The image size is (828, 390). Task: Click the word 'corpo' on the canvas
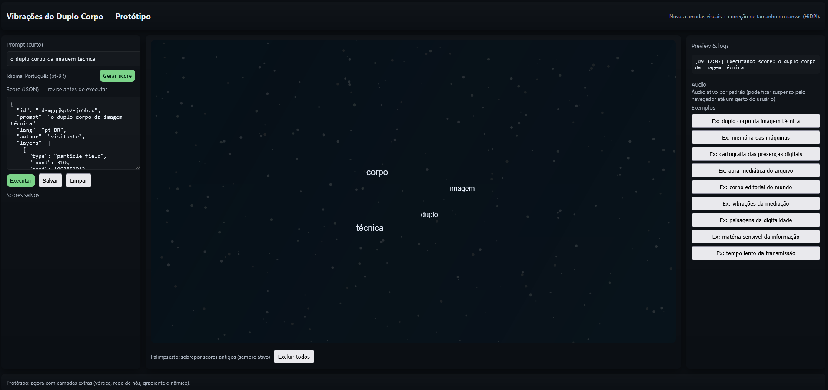tap(377, 173)
